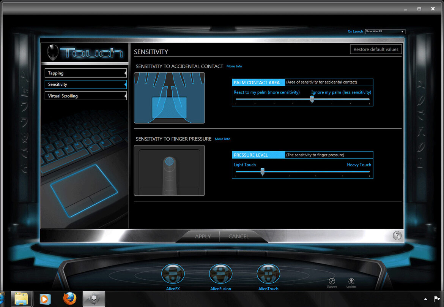Viewport: 444px width, 307px height.
Task: Open the On Launch dropdown
Action: (x=385, y=32)
